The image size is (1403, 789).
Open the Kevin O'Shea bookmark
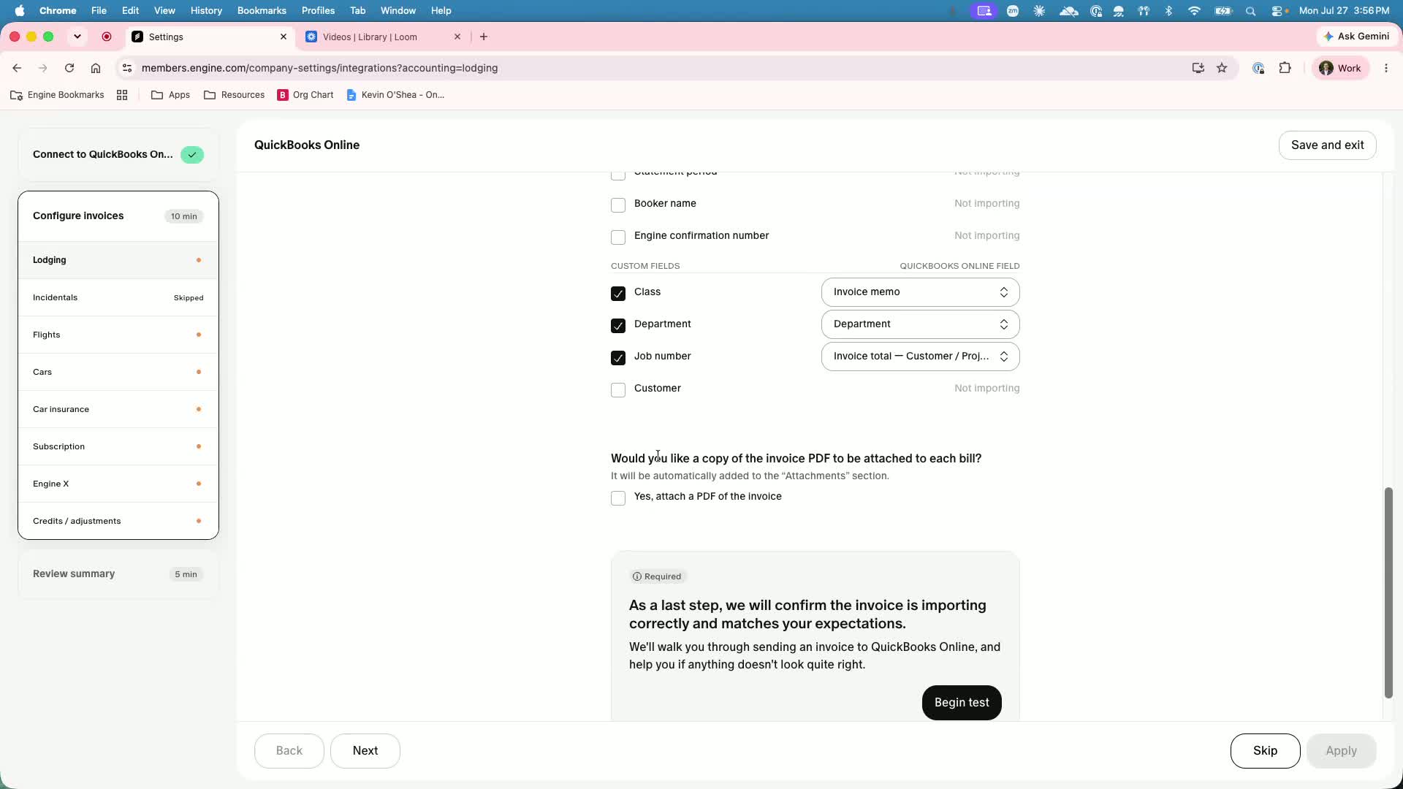pyautogui.click(x=395, y=95)
